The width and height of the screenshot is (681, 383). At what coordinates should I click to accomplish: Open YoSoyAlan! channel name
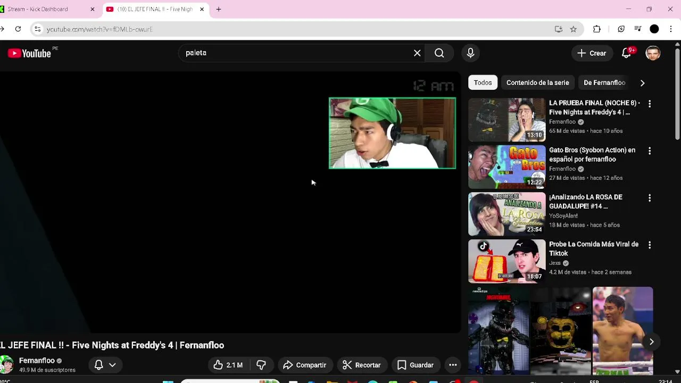point(563,216)
